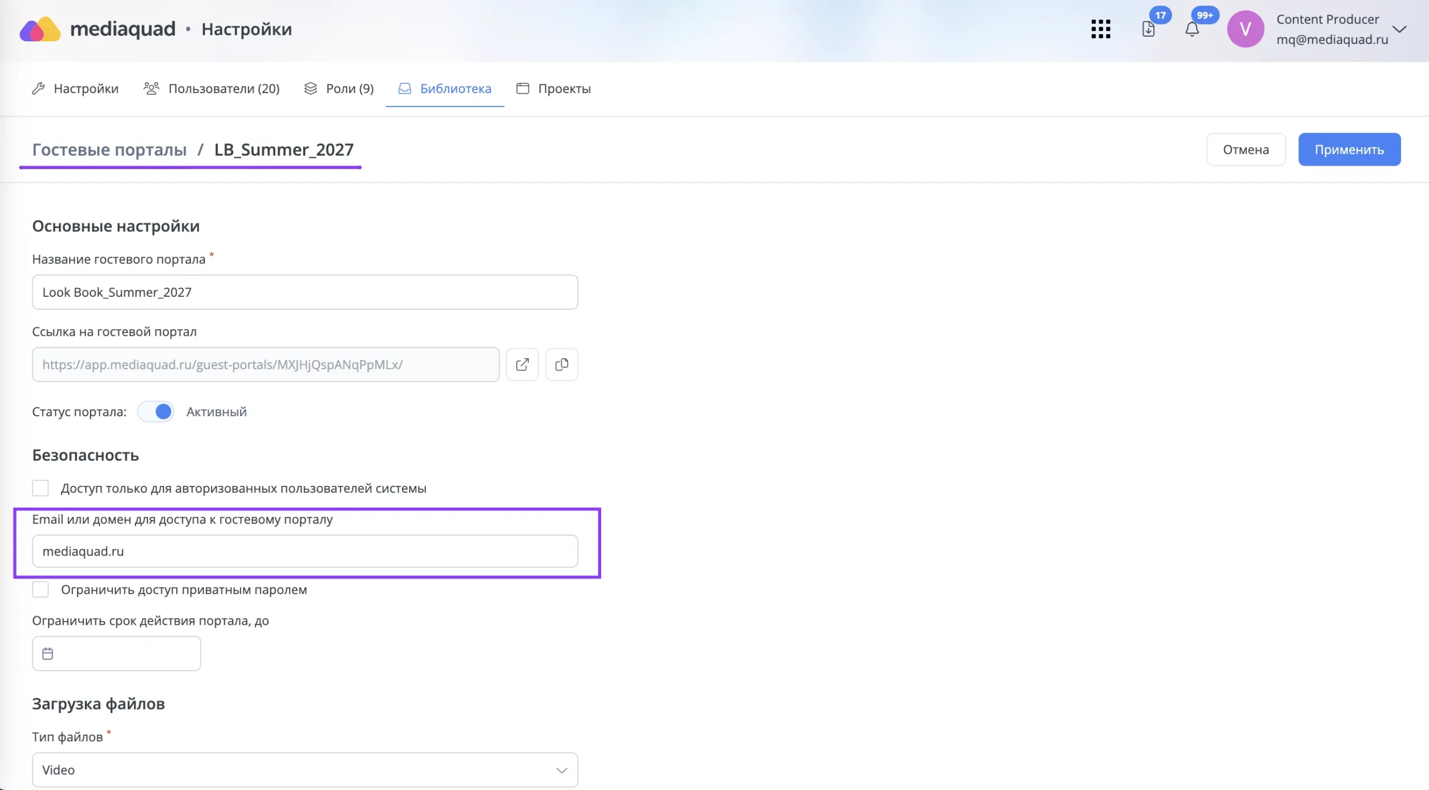
Task: Toggle the portal status Активный switch
Action: click(x=156, y=412)
